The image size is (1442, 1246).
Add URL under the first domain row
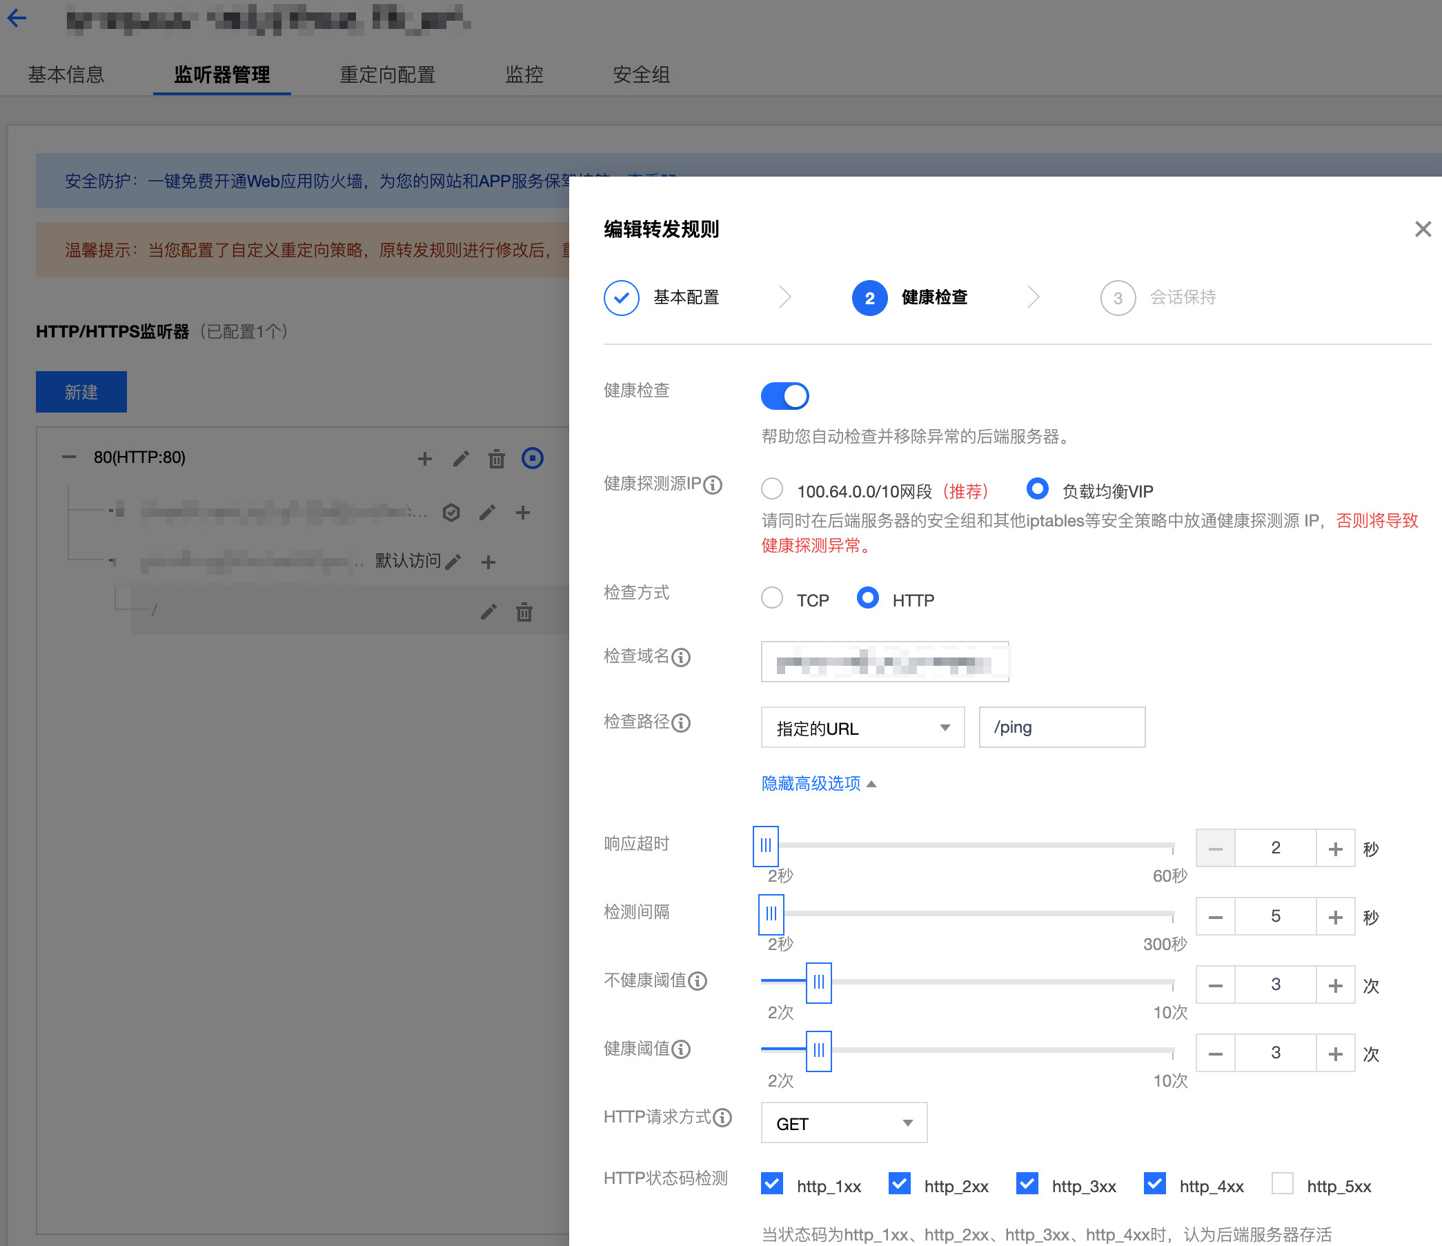(523, 513)
